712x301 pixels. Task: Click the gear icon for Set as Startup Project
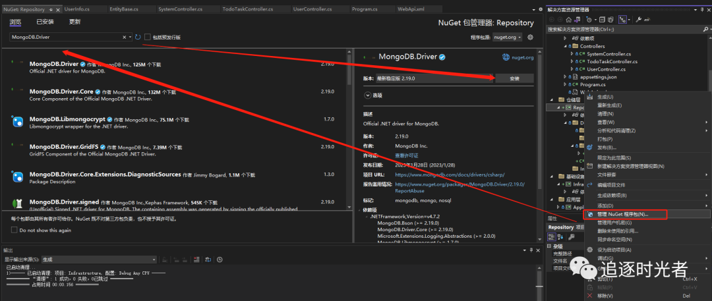click(x=590, y=250)
